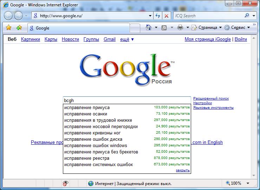Viewport: 260px width, 190px height.
Task: Click the Refresh page icon
Action: coord(158,16)
